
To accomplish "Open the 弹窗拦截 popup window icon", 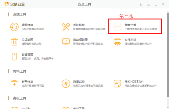I will click(x=117, y=27).
